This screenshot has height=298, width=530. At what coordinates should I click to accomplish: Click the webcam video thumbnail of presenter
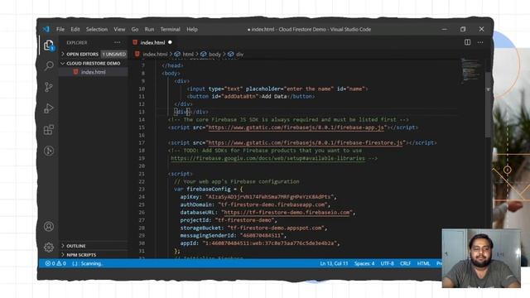[x=481, y=258]
